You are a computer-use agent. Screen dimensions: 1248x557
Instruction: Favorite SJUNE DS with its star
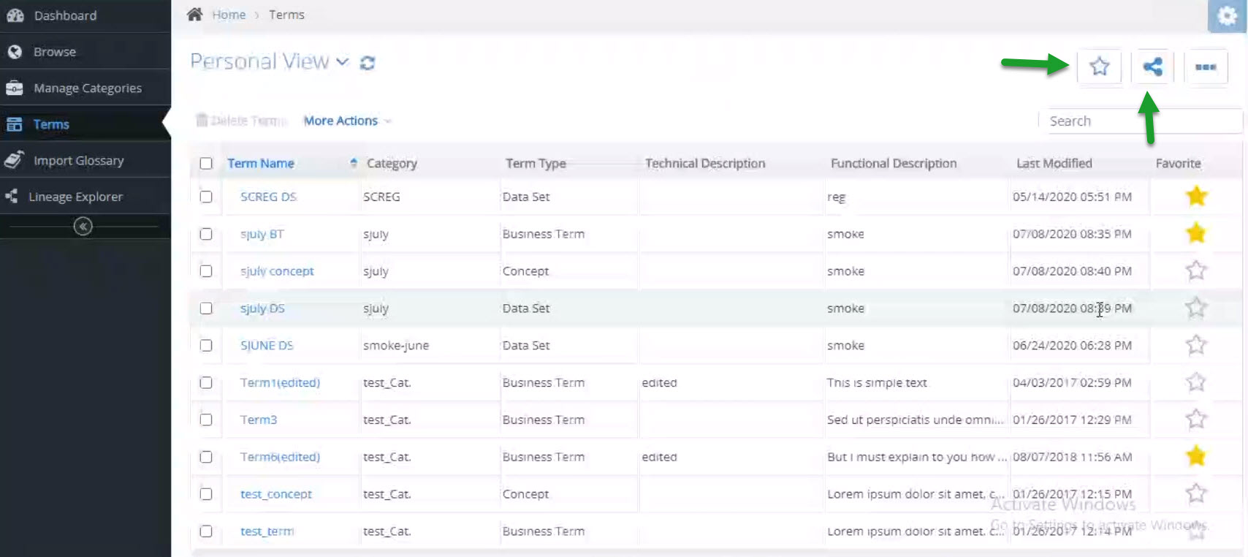tap(1196, 345)
